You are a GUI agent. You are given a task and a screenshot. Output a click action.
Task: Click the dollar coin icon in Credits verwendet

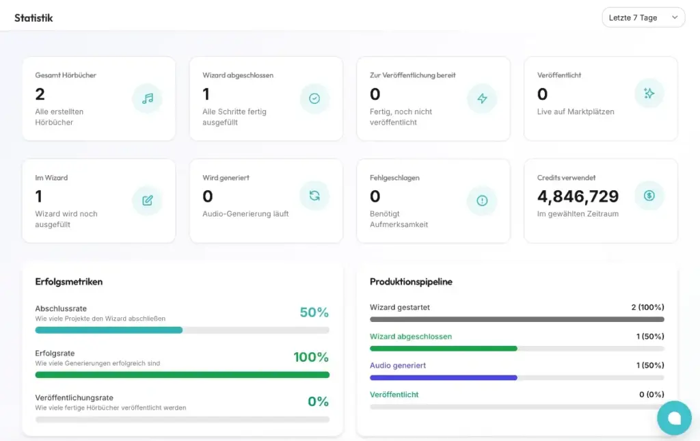649,196
